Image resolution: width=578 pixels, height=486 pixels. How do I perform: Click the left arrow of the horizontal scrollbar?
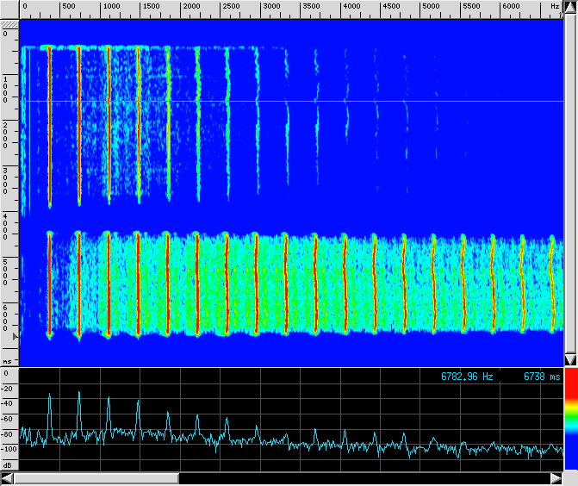[x=6, y=478]
